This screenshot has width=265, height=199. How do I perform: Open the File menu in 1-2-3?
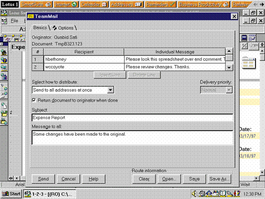(14, 21)
